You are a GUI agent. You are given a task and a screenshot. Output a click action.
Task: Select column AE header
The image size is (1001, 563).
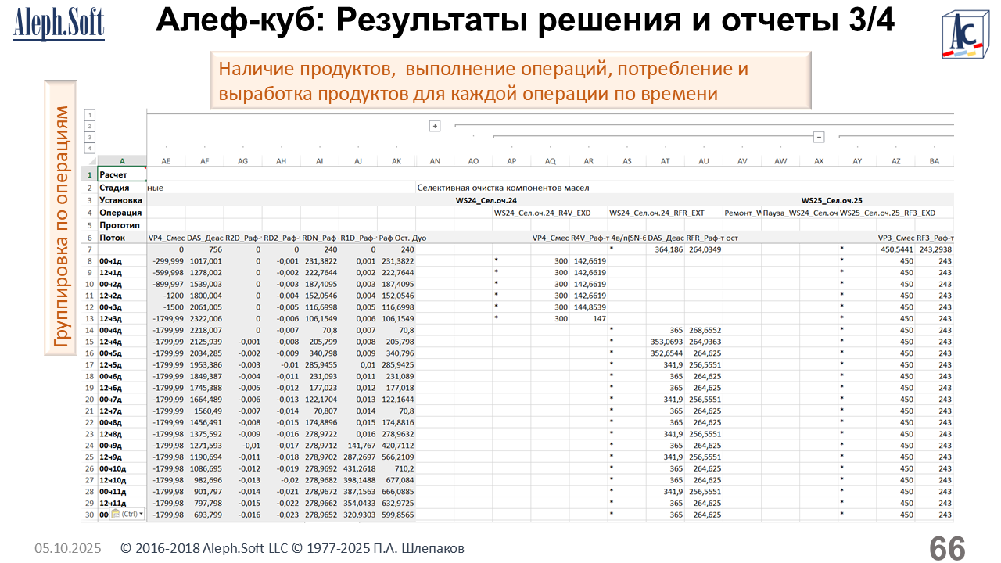point(166,160)
